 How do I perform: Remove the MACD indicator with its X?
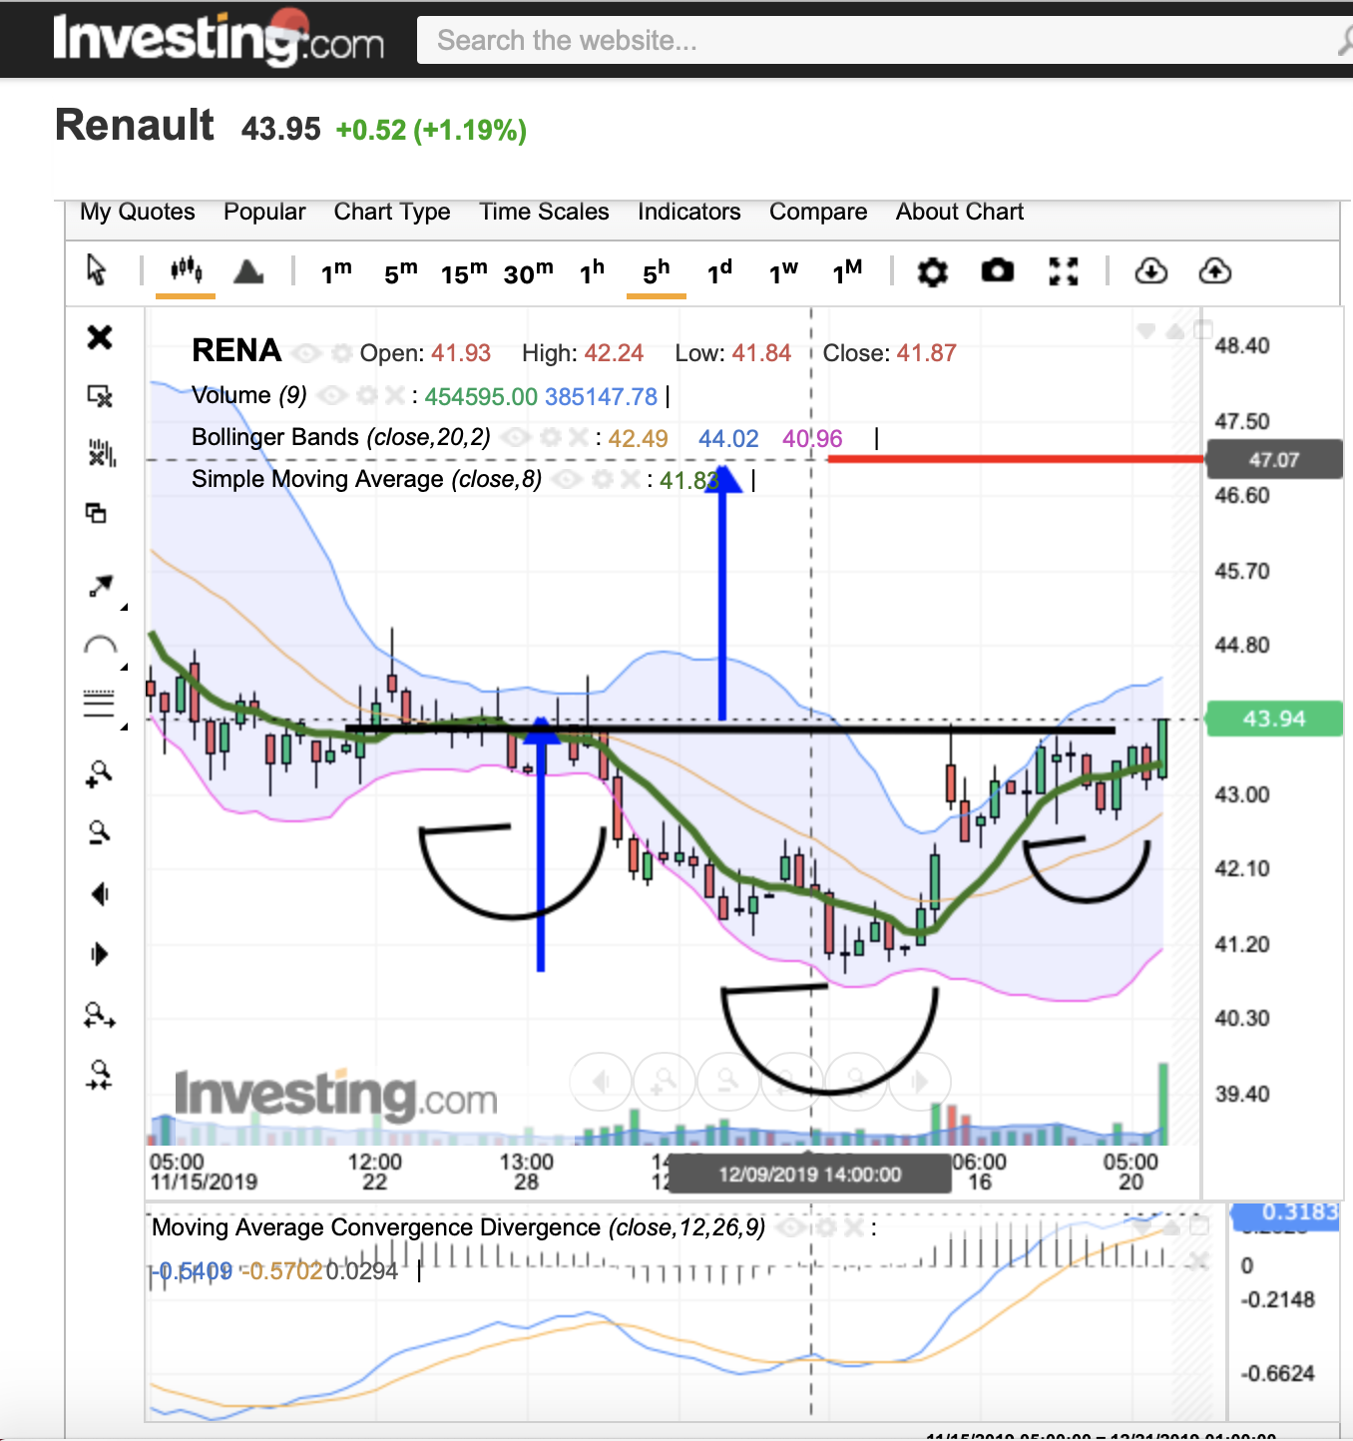tap(853, 1227)
